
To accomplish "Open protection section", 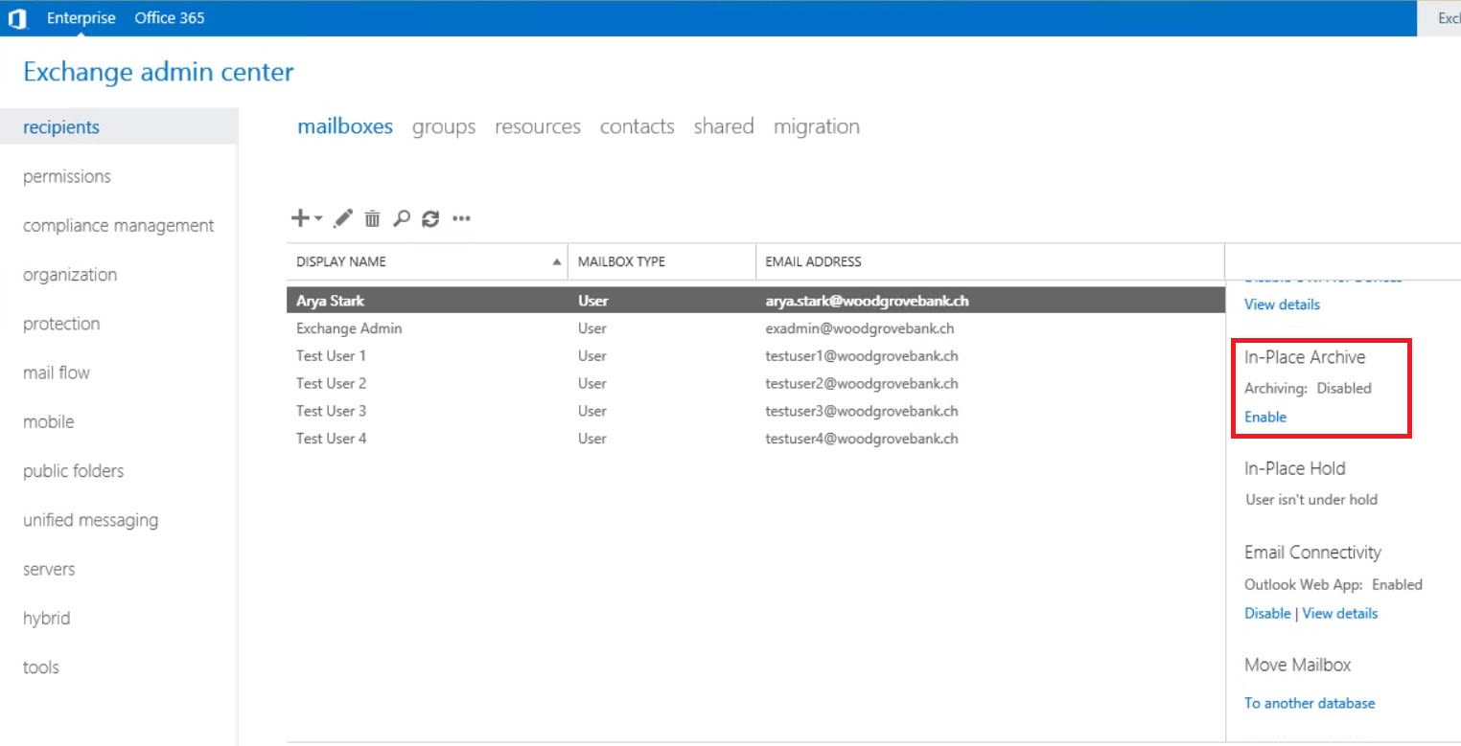I will 61,324.
